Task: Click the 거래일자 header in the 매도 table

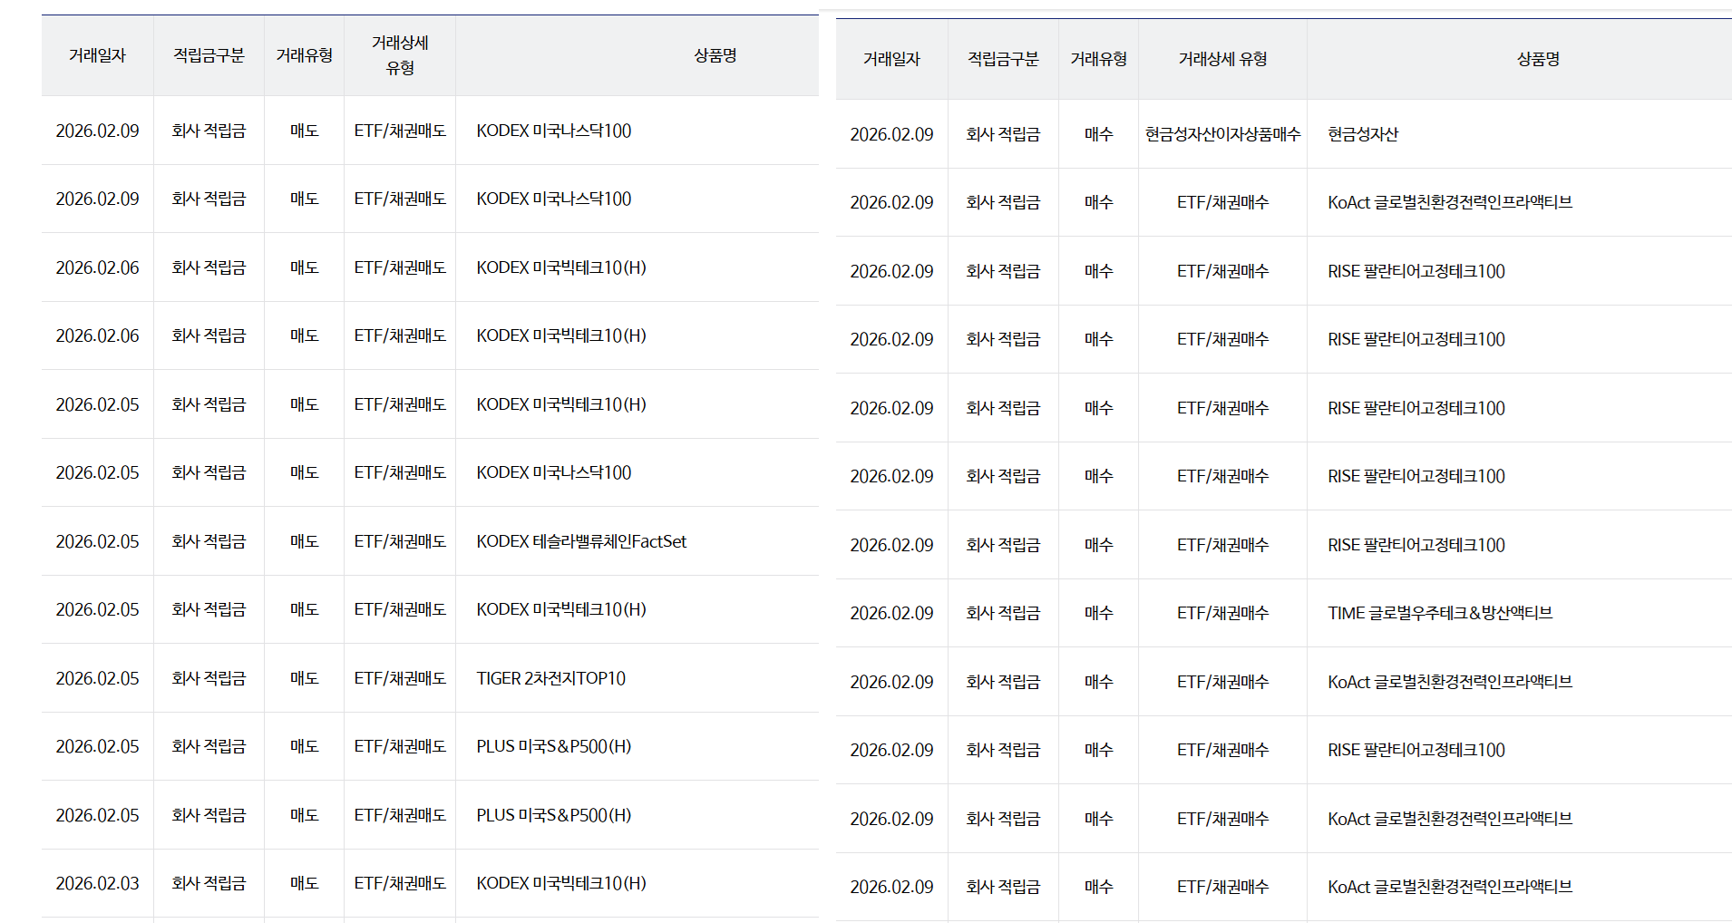Action: (x=97, y=55)
